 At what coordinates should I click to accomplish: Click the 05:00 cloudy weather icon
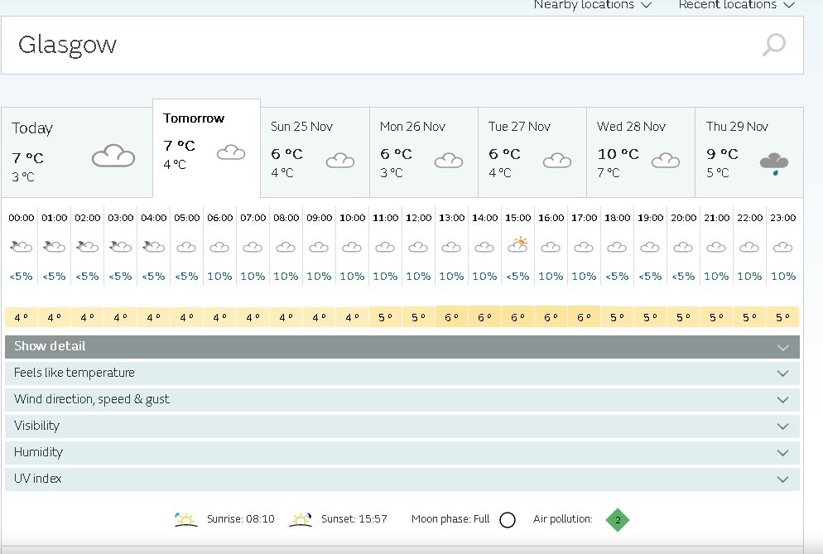coord(186,247)
